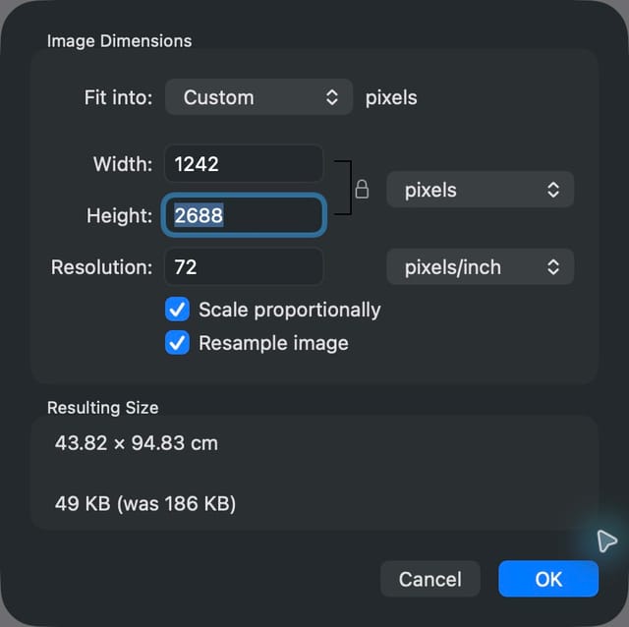
Task: Uncheck the Resample image checkbox
Action: point(177,343)
